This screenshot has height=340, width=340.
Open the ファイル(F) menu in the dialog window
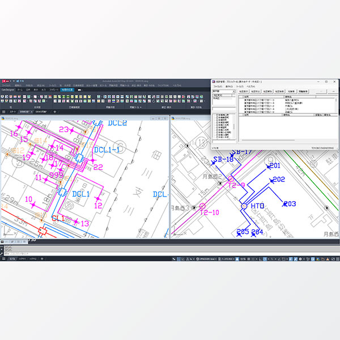point(218,86)
